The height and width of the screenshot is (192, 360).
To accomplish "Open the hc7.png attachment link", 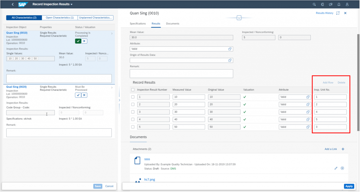I will click(149, 180).
